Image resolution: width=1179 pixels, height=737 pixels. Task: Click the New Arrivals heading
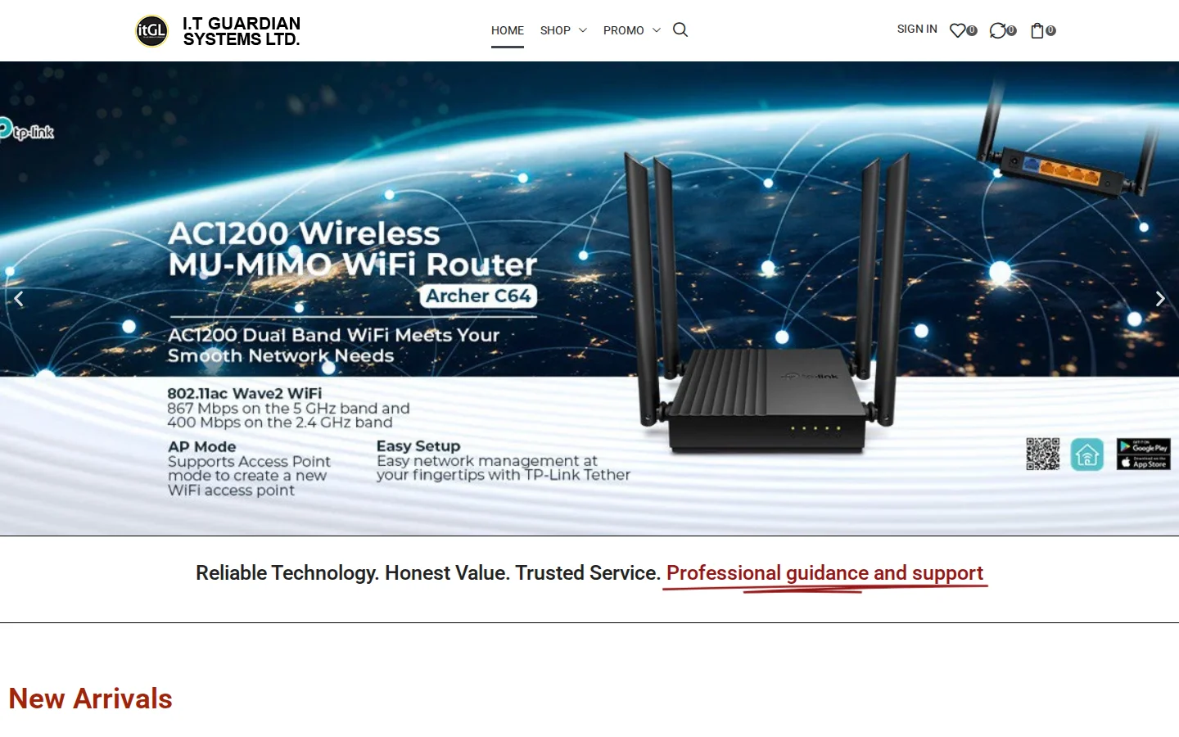coord(90,699)
